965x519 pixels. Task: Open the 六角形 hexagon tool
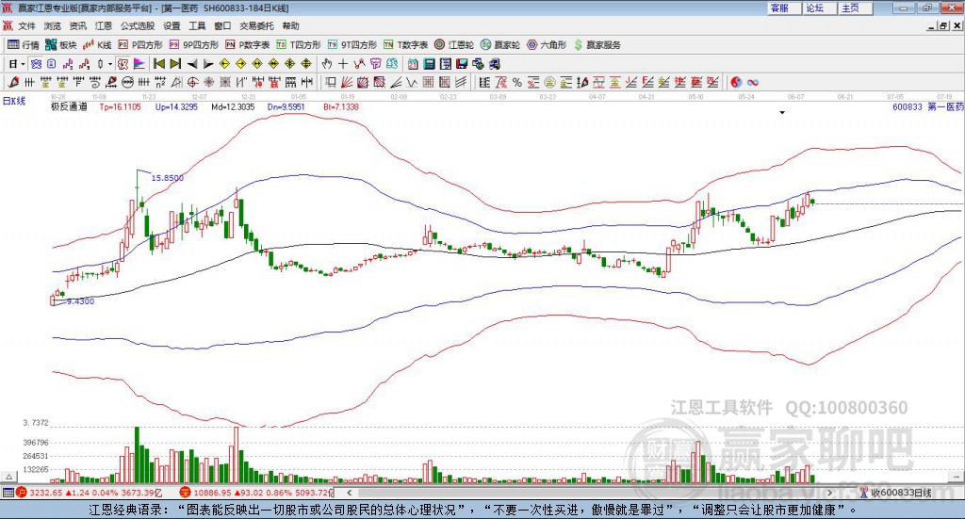[547, 45]
